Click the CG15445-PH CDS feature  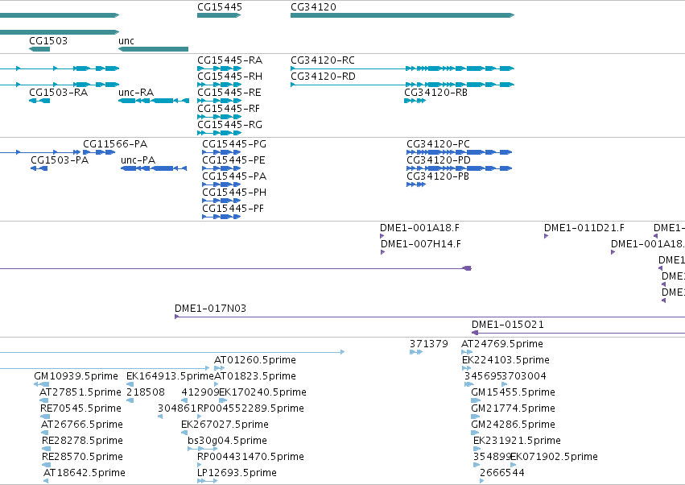coord(221,201)
